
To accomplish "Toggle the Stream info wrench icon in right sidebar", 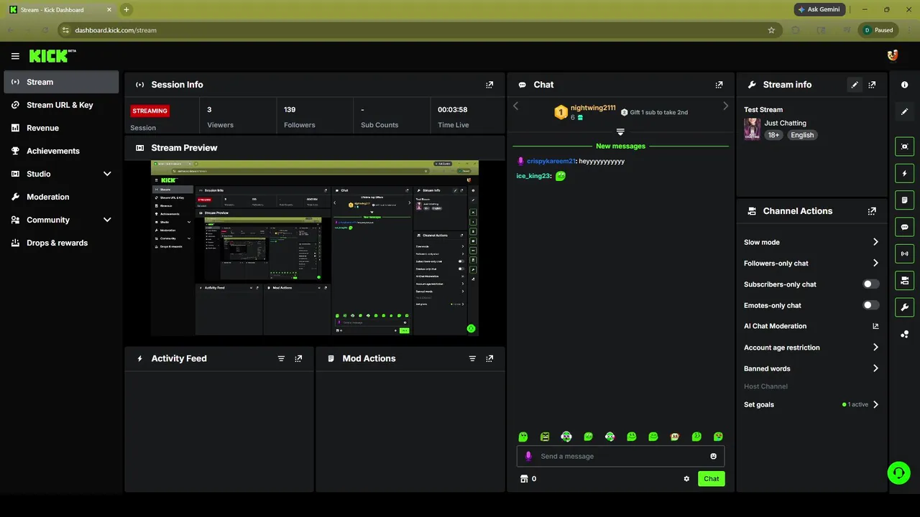I will tap(905, 307).
